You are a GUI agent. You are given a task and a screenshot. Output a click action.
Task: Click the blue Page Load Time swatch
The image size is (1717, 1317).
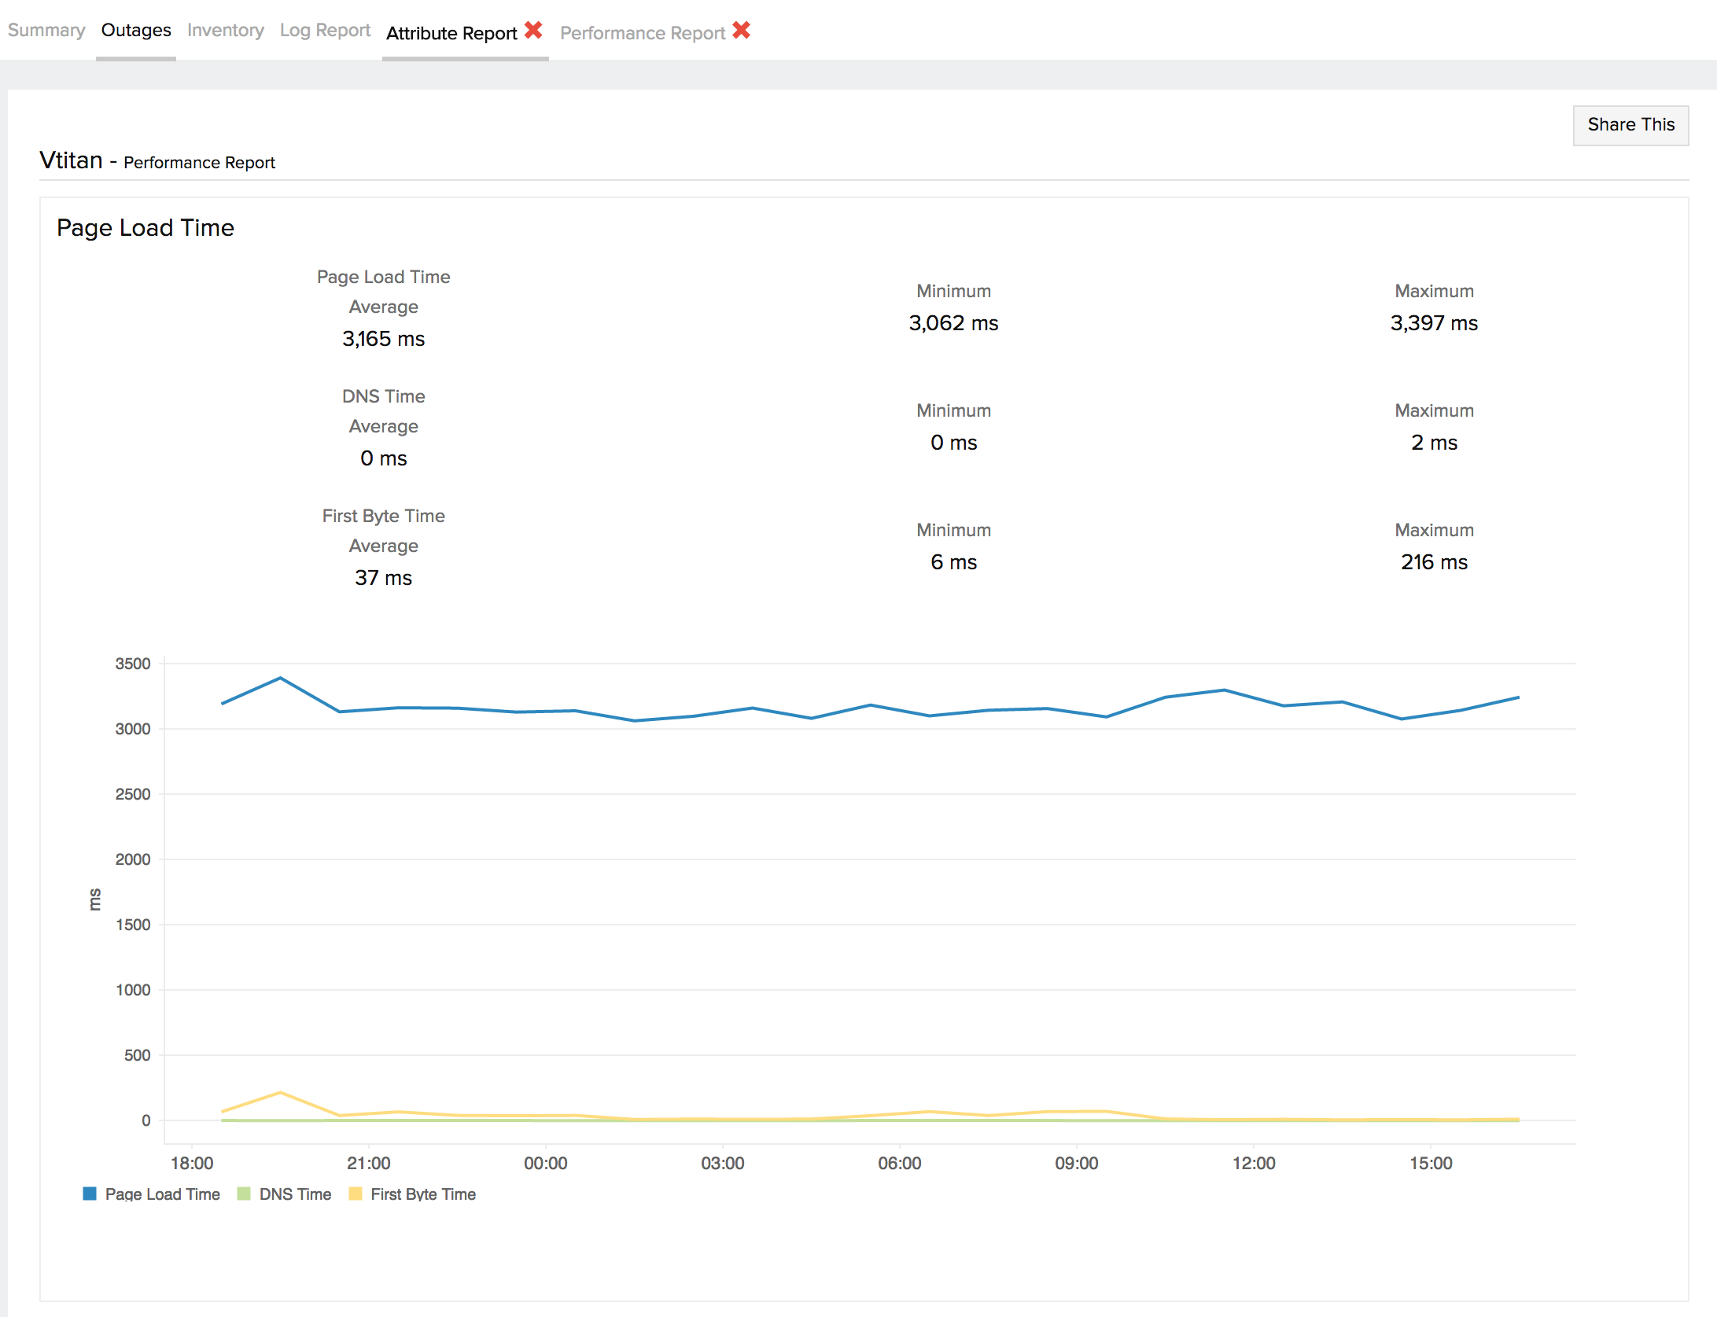90,1194
